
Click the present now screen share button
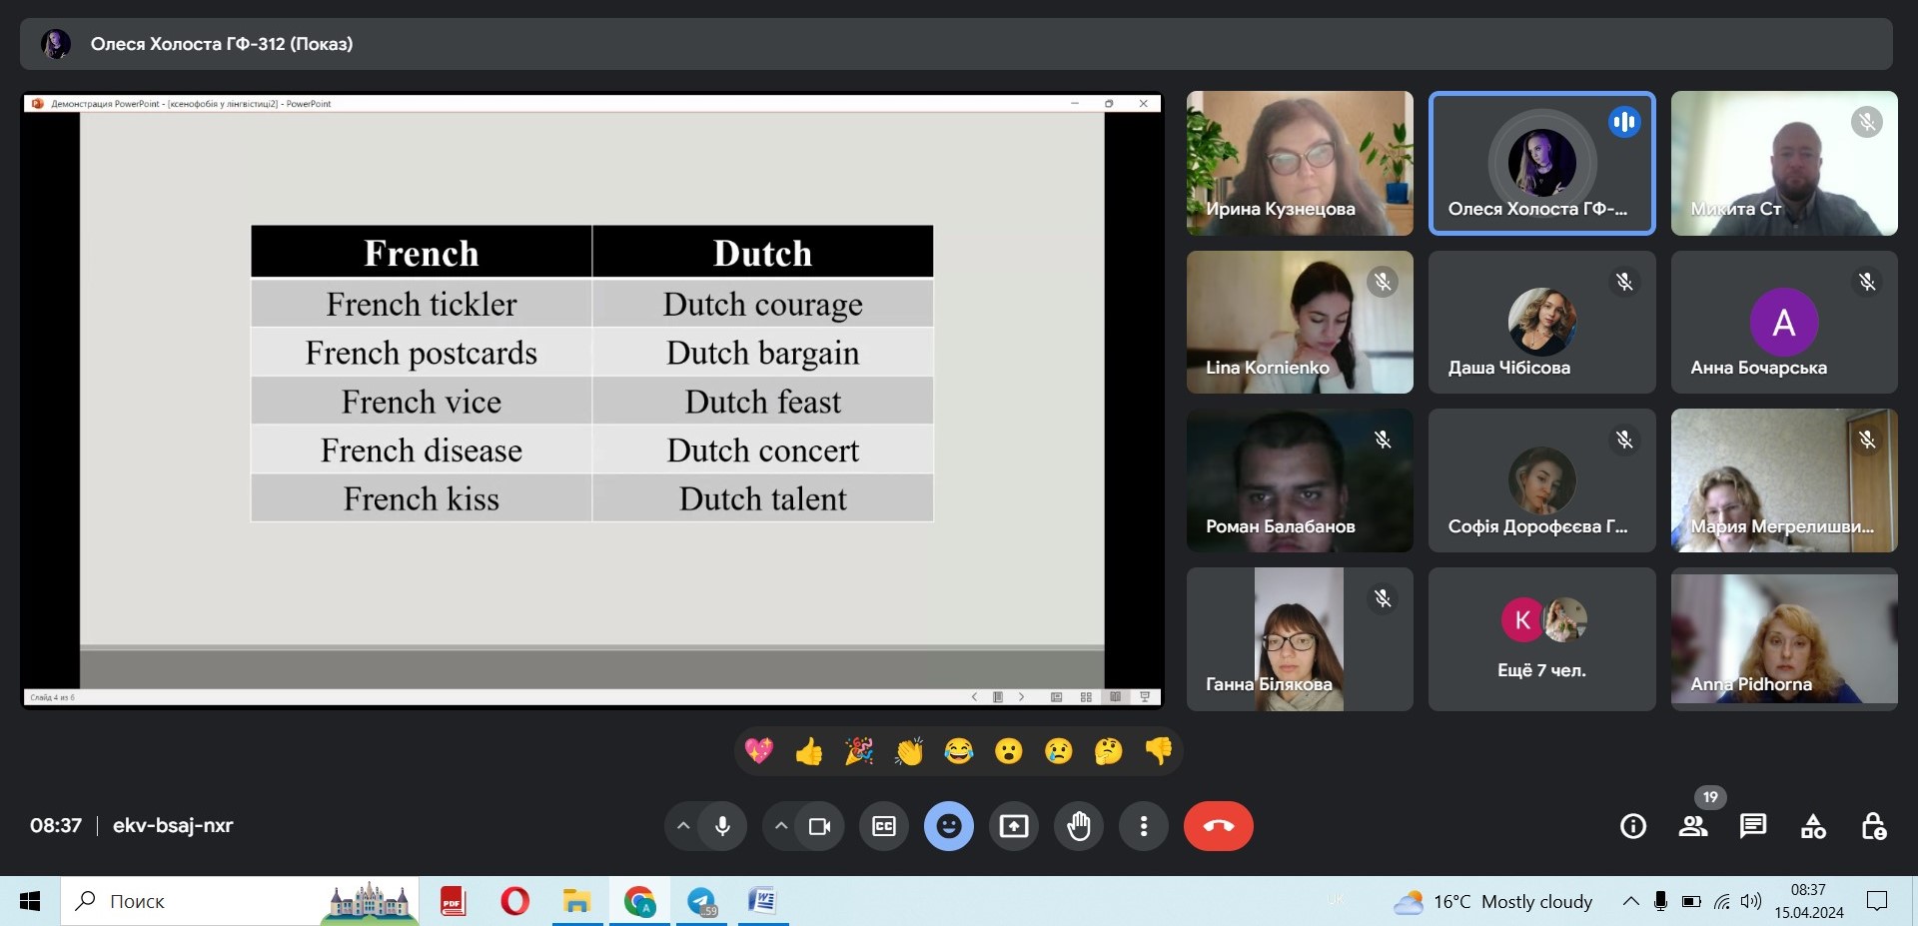pyautogui.click(x=1014, y=826)
